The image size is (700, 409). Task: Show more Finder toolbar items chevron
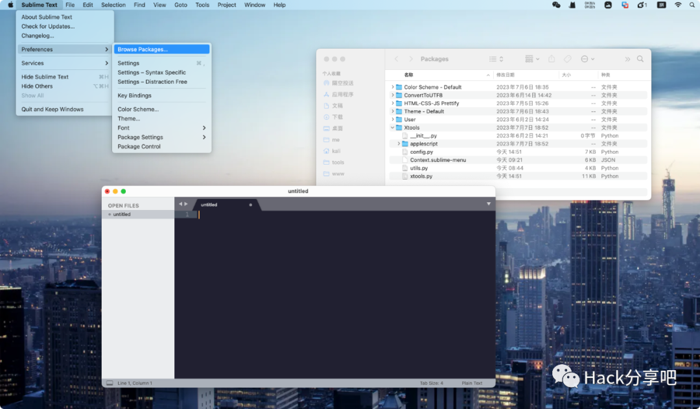tap(627, 59)
